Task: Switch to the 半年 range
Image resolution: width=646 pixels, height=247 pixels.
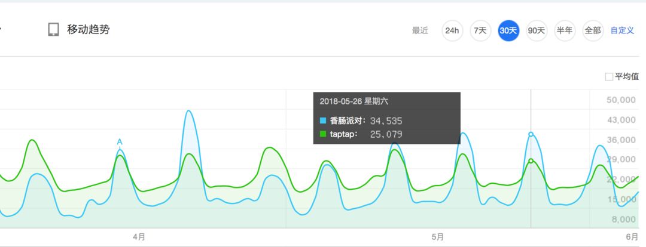Action: click(565, 31)
